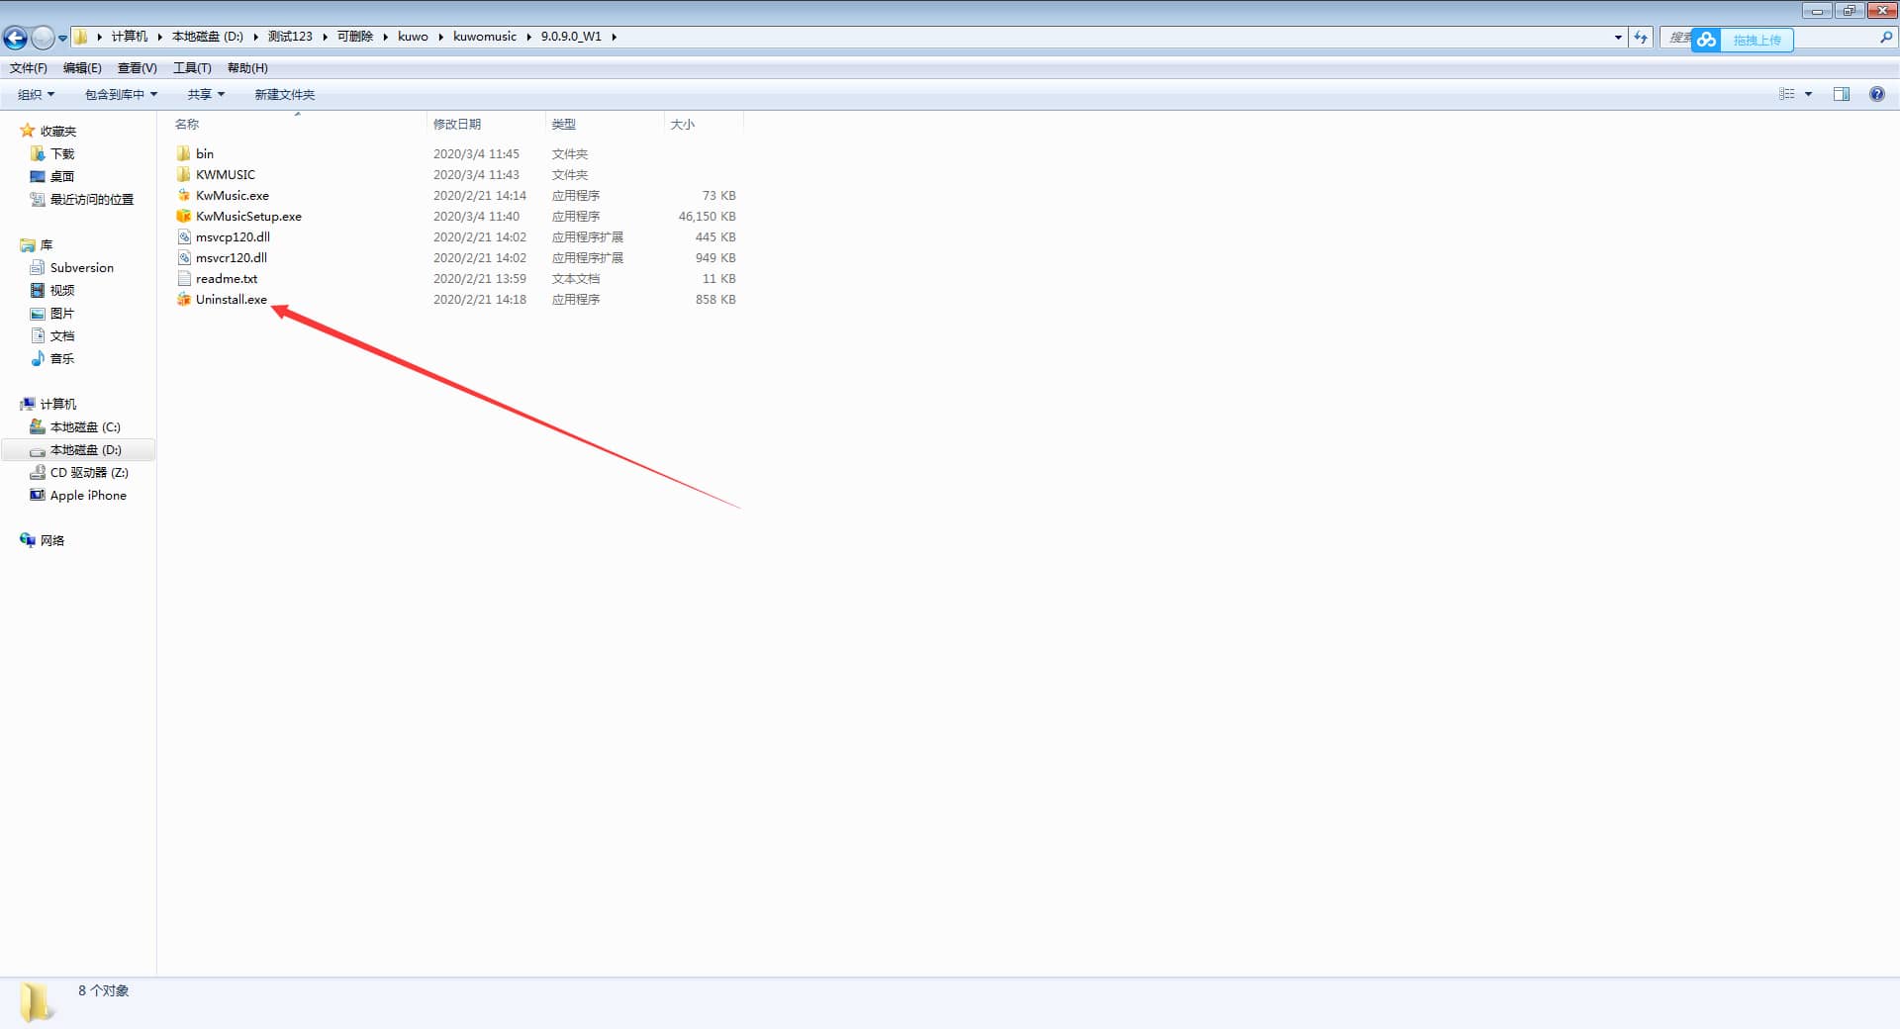Toggle the preview pane icon
Image resolution: width=1900 pixels, height=1029 pixels.
pos(1841,94)
